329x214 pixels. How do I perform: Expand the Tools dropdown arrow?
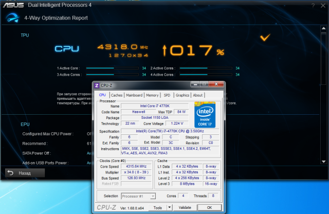coord(170,208)
